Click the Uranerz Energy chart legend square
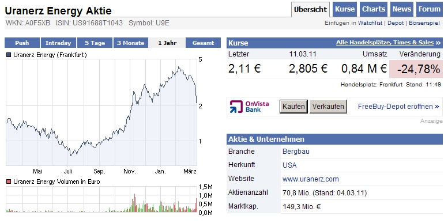Viewport: 448px width, 223px height. pyautogui.click(x=9, y=55)
